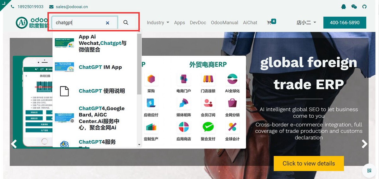The width and height of the screenshot is (379, 179).
Task: Go to next carousel slide arrow
Action: coord(364,144)
